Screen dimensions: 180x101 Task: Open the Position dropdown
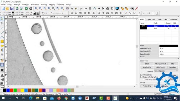[166, 71]
